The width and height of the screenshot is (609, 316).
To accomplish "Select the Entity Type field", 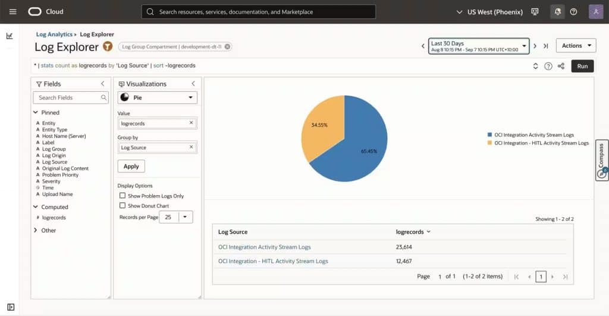I will pyautogui.click(x=54, y=129).
